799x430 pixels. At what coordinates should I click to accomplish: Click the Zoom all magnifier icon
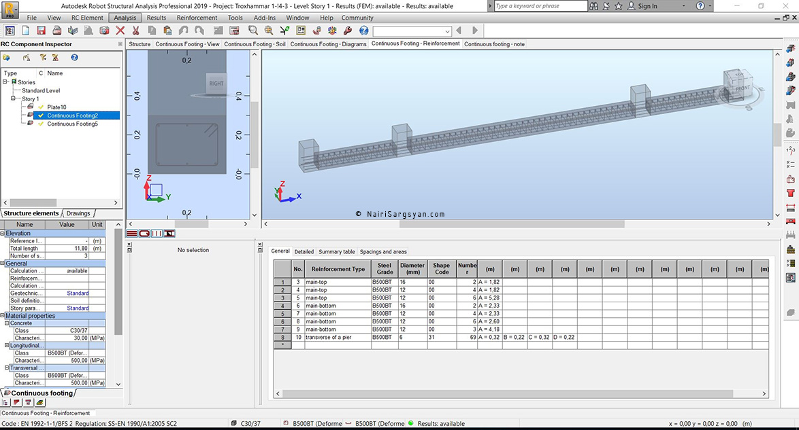[x=269, y=31]
